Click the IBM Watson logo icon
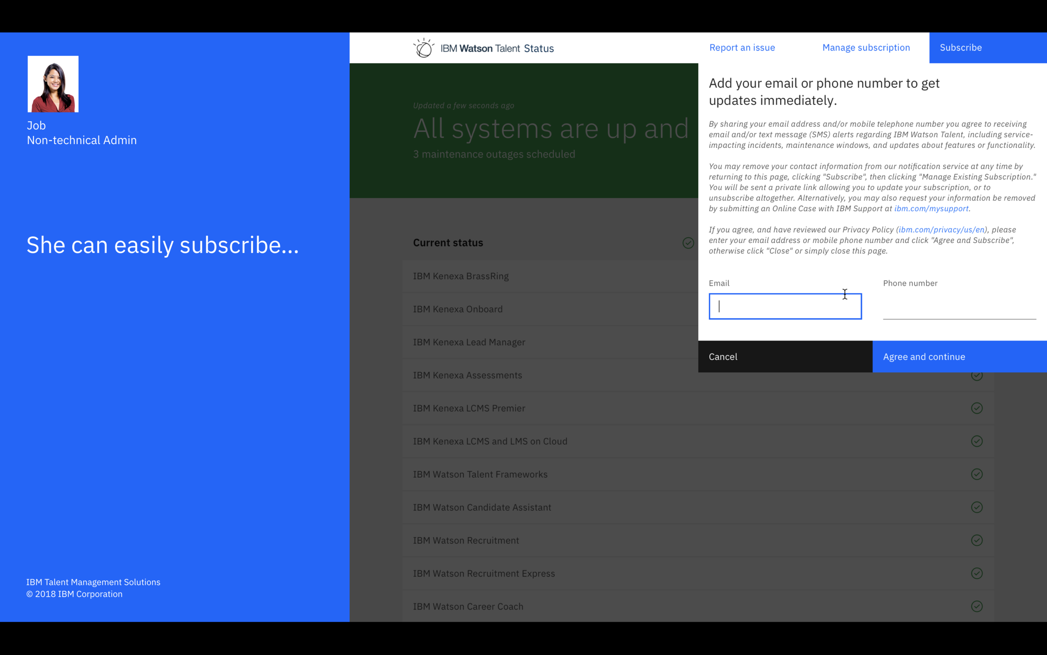Viewport: 1047px width, 655px height. tap(423, 48)
